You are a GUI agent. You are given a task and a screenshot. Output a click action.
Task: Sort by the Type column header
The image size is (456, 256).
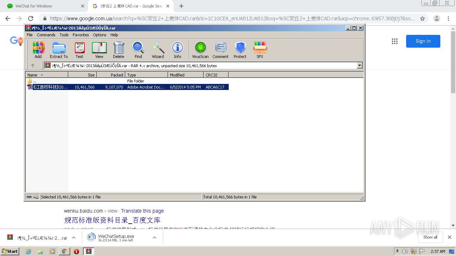[x=146, y=75]
